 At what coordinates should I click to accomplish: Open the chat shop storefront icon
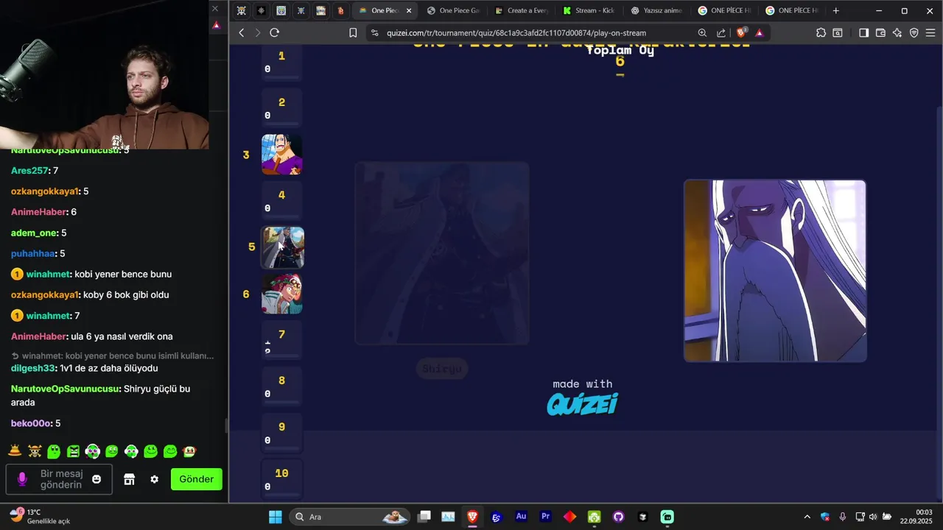click(x=129, y=479)
